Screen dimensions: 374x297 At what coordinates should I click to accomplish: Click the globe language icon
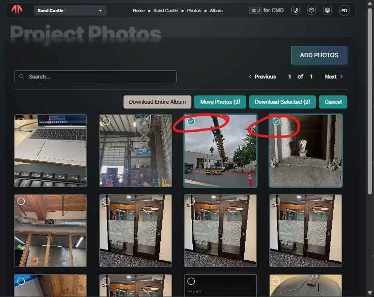tap(327, 10)
